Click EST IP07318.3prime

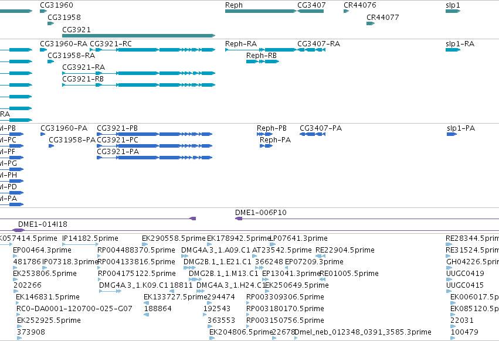(x=45, y=268)
